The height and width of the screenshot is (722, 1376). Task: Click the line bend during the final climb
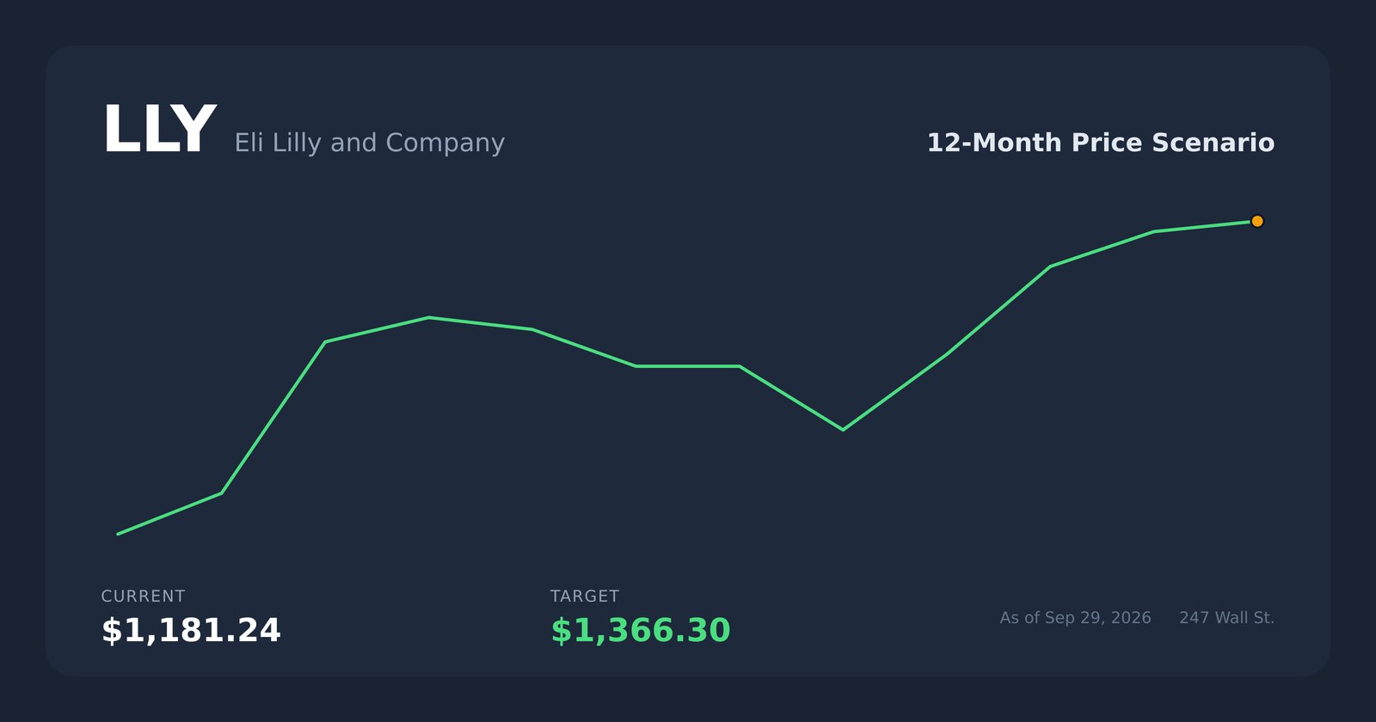point(946,354)
